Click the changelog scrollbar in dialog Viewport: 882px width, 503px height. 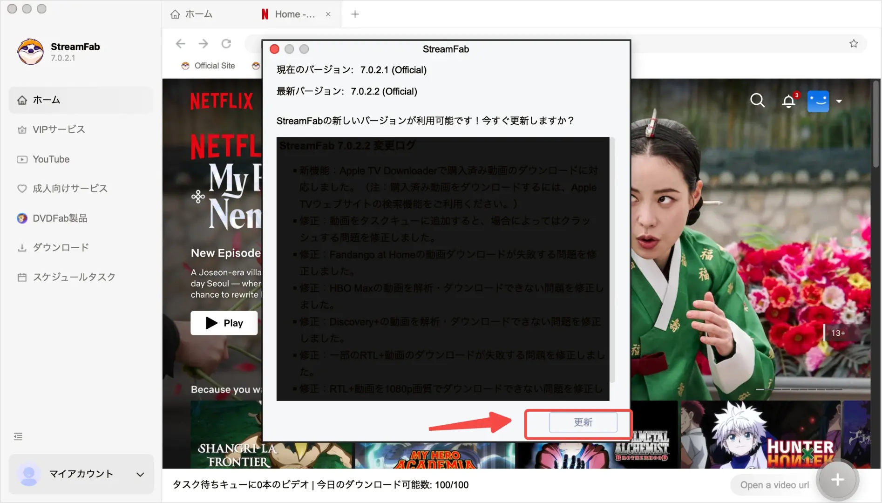(x=612, y=261)
